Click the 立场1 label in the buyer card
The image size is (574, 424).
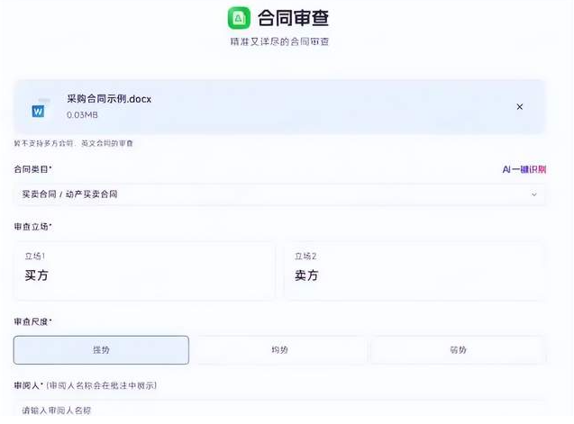pos(35,257)
